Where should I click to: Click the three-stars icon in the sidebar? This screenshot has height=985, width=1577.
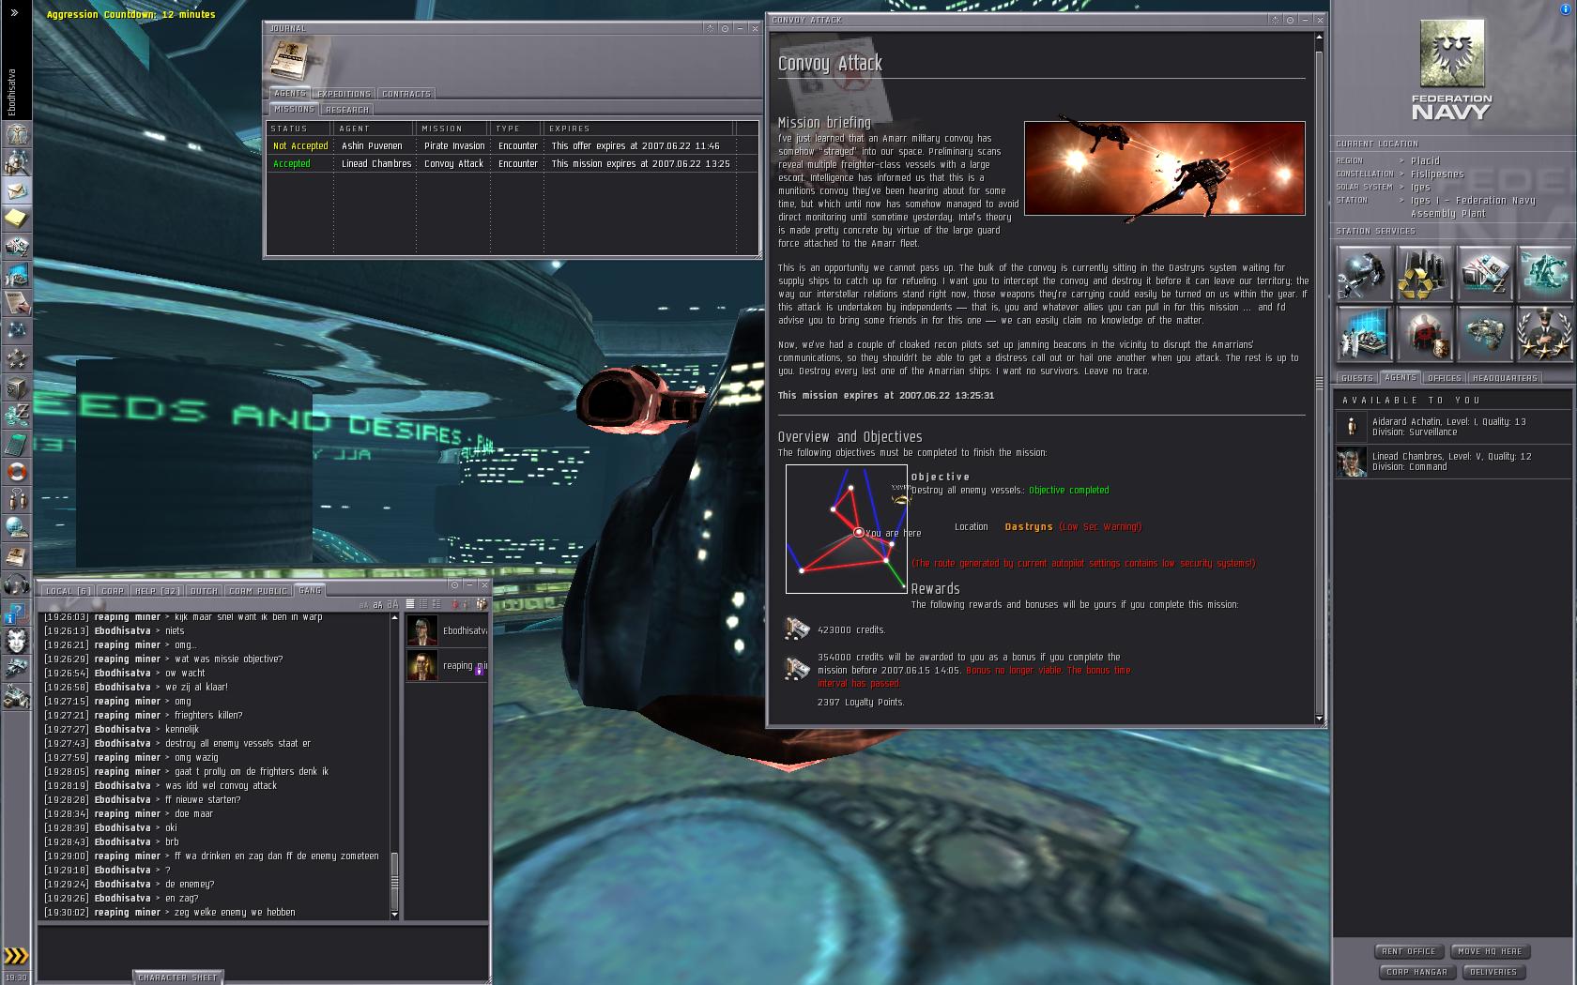(17, 359)
